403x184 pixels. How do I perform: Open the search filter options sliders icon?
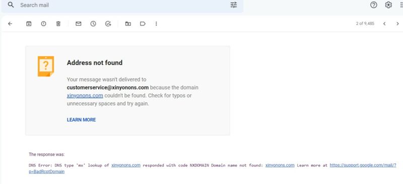234,5
